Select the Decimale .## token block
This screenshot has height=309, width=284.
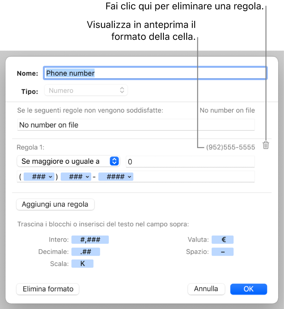(86, 252)
